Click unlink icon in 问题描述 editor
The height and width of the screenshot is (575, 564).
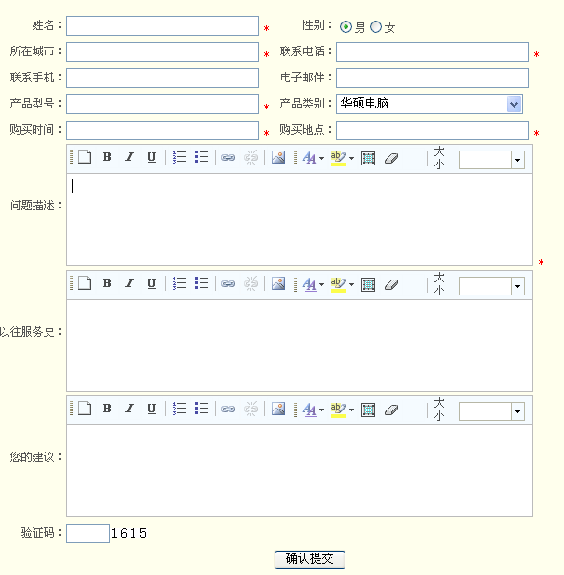pyautogui.click(x=251, y=157)
